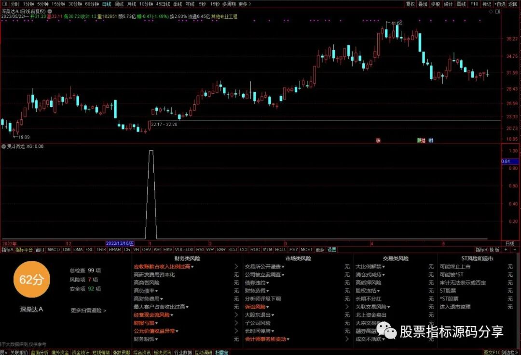
Task: Select 日线 daily period
Action: click(107, 4)
